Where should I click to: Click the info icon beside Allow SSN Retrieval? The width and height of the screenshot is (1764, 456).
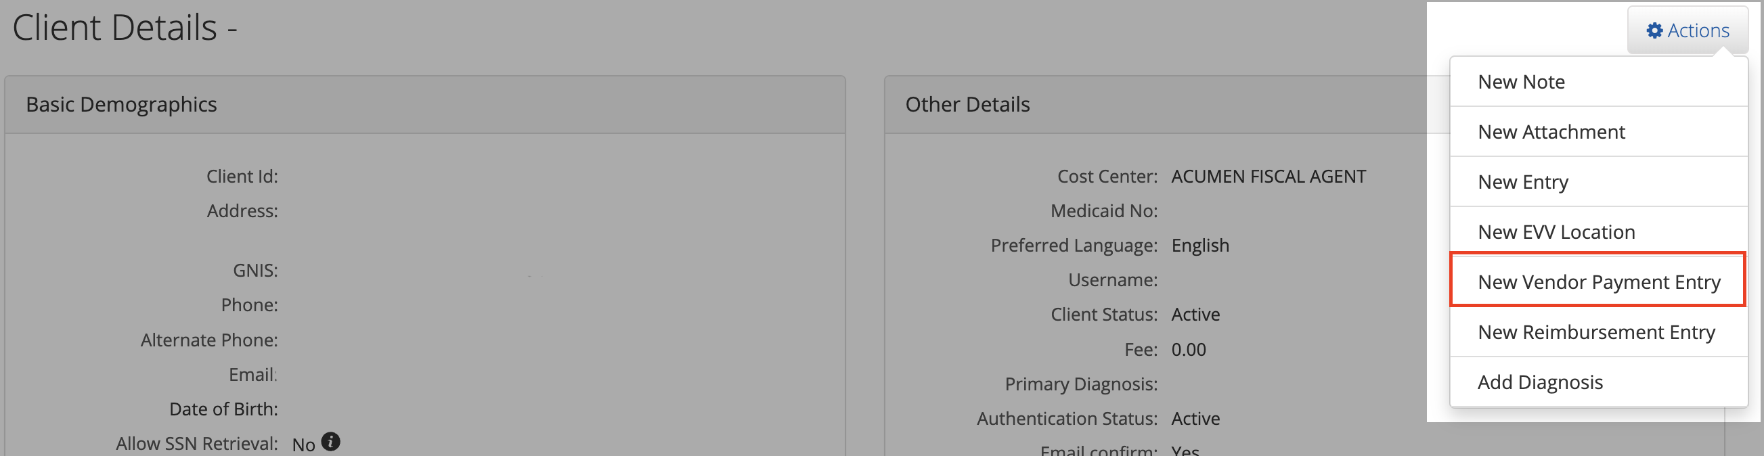(332, 442)
